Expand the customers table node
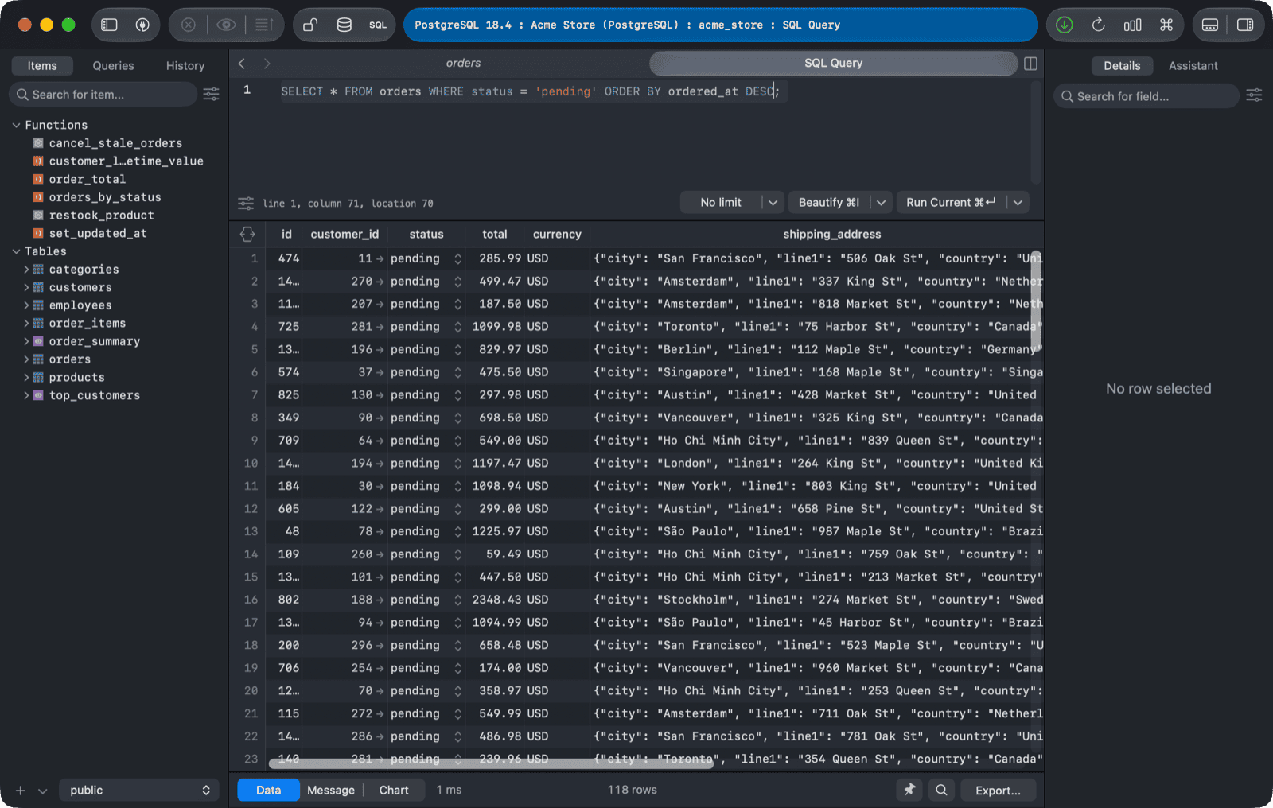Viewport: 1273px width, 808px height. [x=26, y=287]
